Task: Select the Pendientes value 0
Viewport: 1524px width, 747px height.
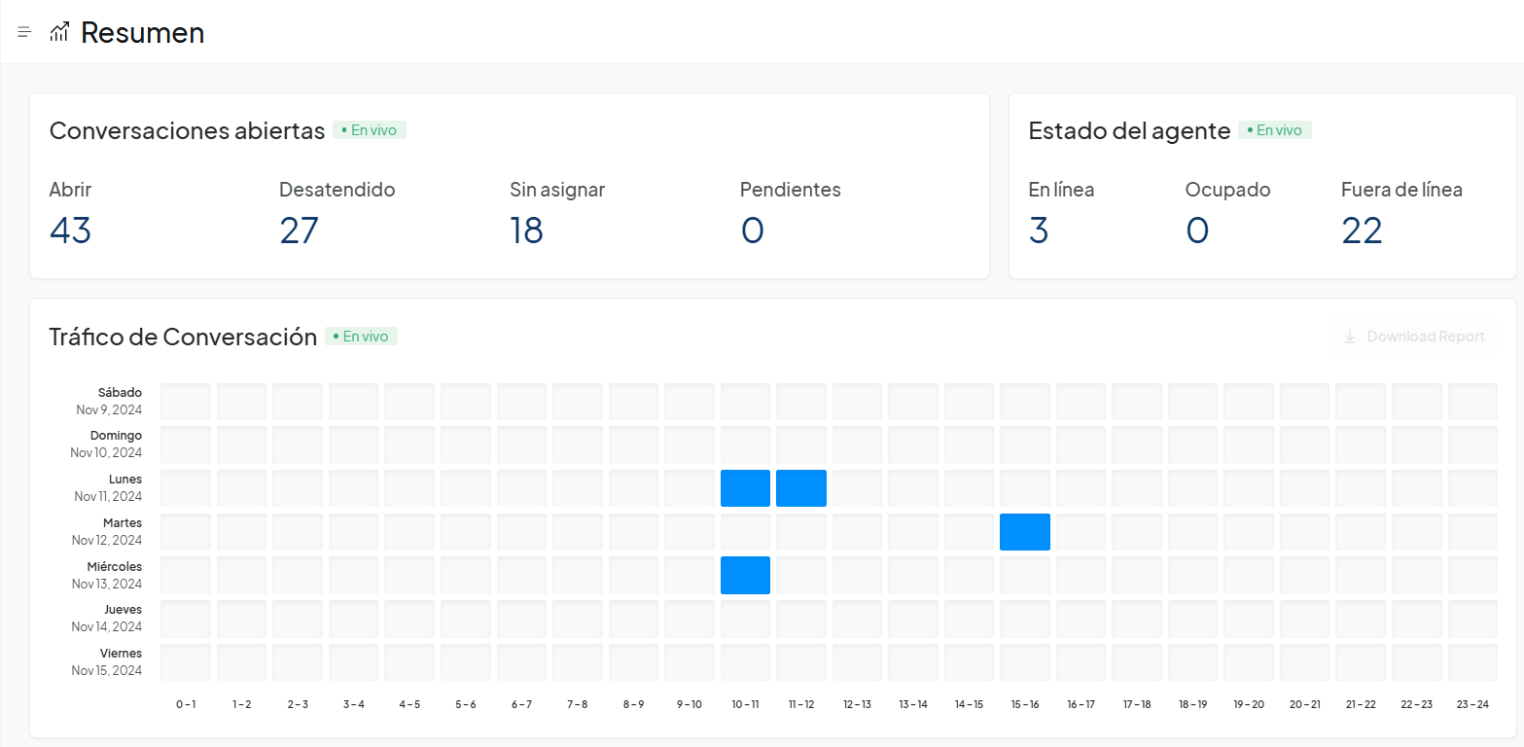Action: tap(752, 231)
